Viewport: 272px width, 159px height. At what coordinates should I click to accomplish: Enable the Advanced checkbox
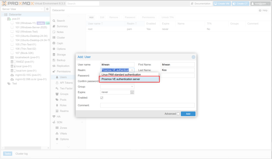178,114
